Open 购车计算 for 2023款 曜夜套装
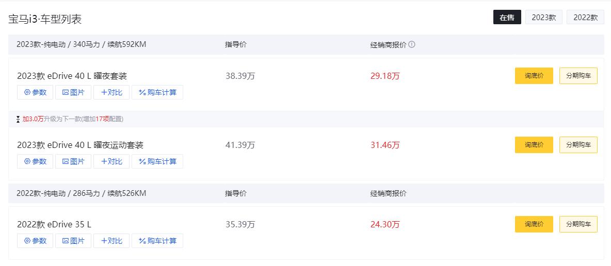Viewport: 611px width, 266px height. (157, 92)
